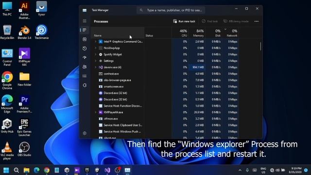
Task: Sort processes by Name column
Action: pyautogui.click(x=118, y=33)
